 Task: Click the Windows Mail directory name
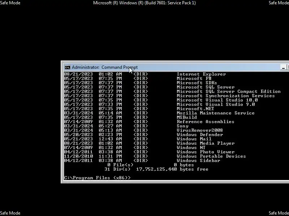coord(194,139)
